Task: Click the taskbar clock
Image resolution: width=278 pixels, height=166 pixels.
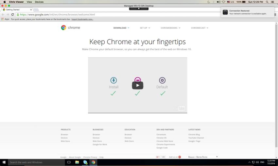Action: (271, 162)
